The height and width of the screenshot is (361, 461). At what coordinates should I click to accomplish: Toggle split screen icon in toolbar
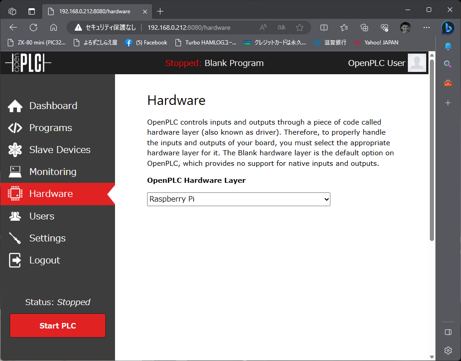tap(324, 27)
